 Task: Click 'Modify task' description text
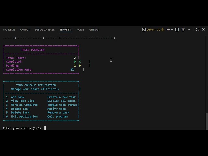(57, 109)
